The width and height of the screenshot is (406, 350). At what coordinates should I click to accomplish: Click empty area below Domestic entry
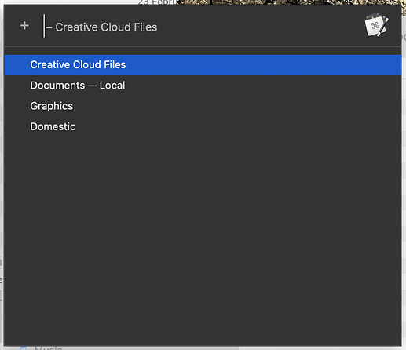(x=203, y=235)
